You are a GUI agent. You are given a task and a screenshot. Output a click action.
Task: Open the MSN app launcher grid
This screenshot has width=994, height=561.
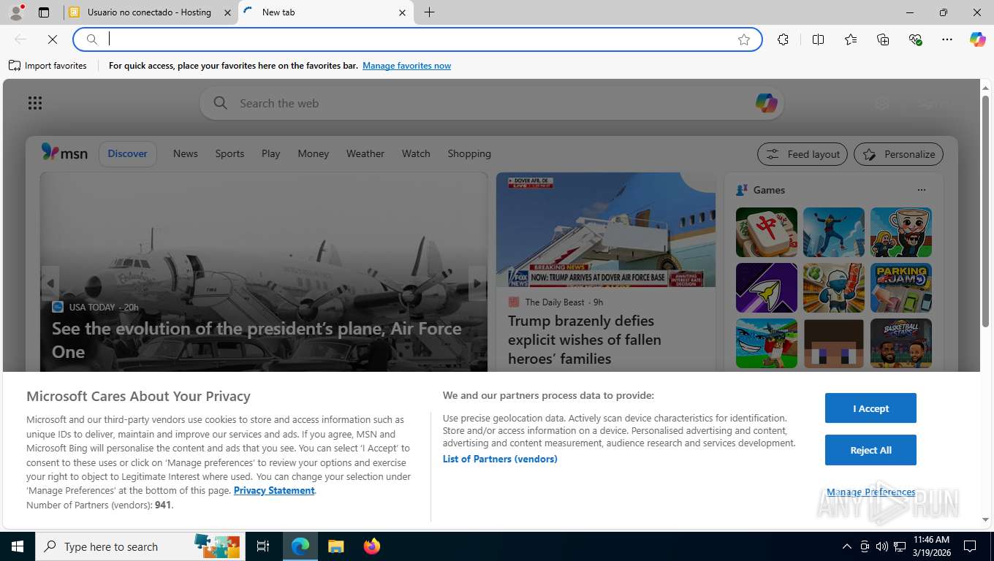[35, 103]
